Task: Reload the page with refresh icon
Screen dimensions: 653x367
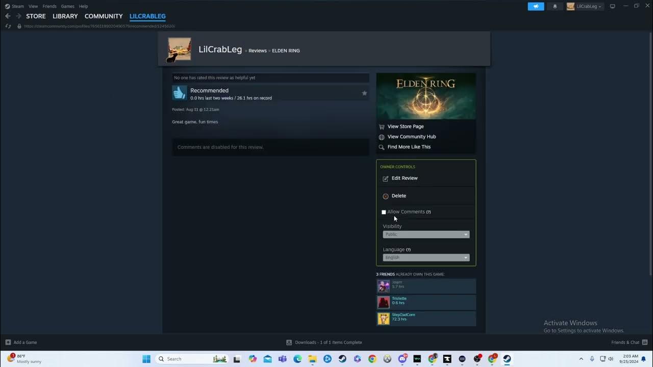Action: (8, 26)
